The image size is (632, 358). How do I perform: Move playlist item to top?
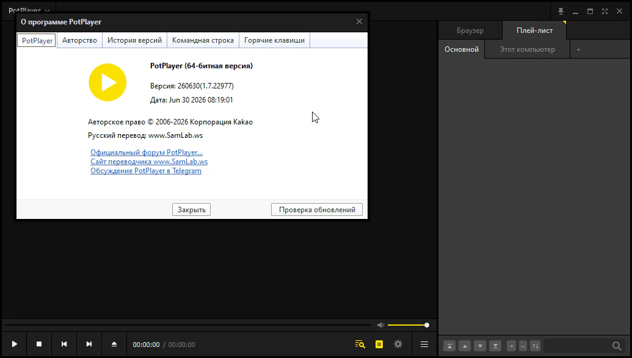coord(449,346)
